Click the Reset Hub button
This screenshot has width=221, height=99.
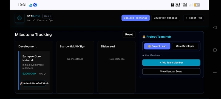pyautogui.click(x=194, y=18)
